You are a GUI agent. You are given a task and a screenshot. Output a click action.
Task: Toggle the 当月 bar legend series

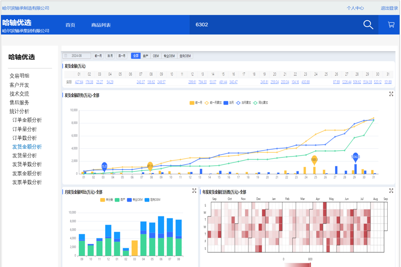[x=229, y=103]
